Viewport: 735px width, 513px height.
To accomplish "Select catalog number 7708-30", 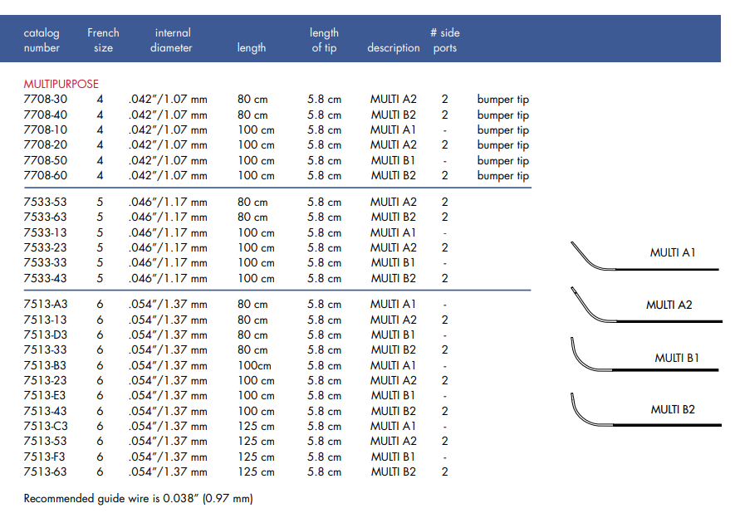I will point(46,100).
